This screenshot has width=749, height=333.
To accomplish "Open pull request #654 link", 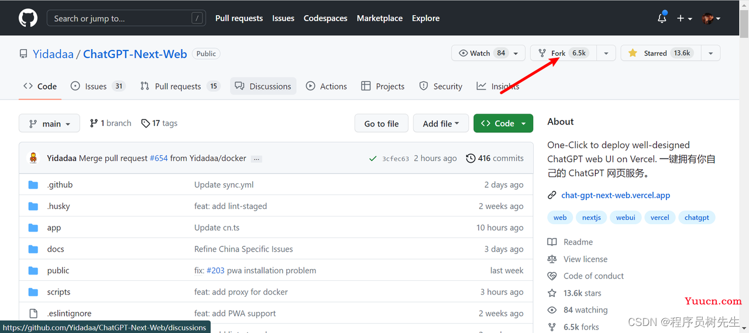I will [x=159, y=158].
